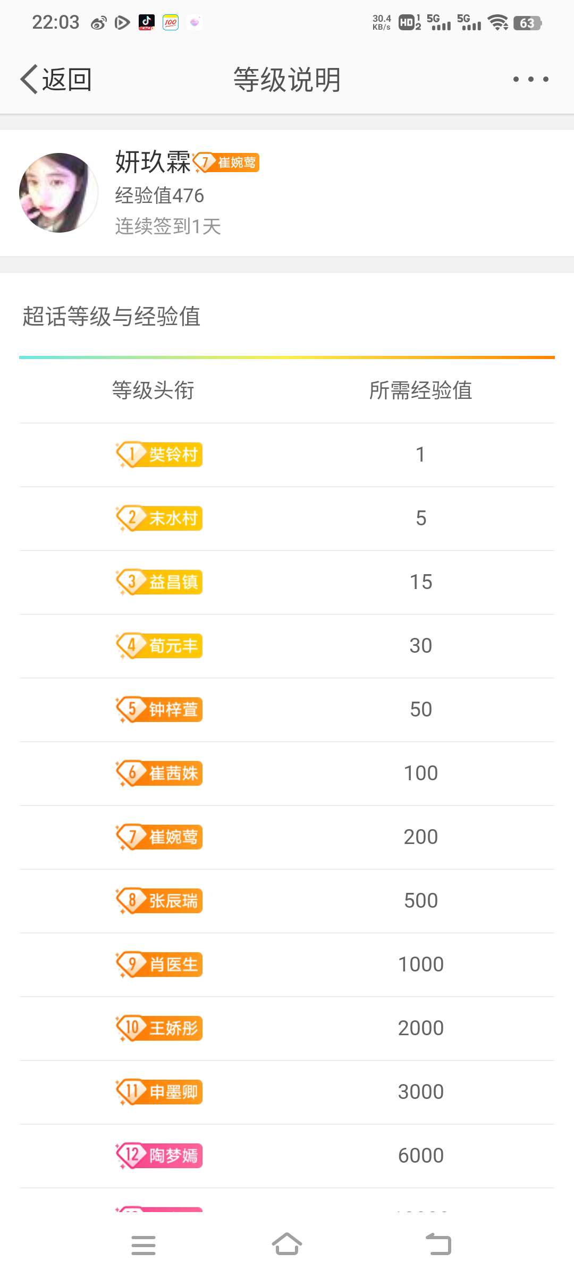Open the three-dot more options menu
The width and height of the screenshot is (574, 1279).
click(x=530, y=80)
